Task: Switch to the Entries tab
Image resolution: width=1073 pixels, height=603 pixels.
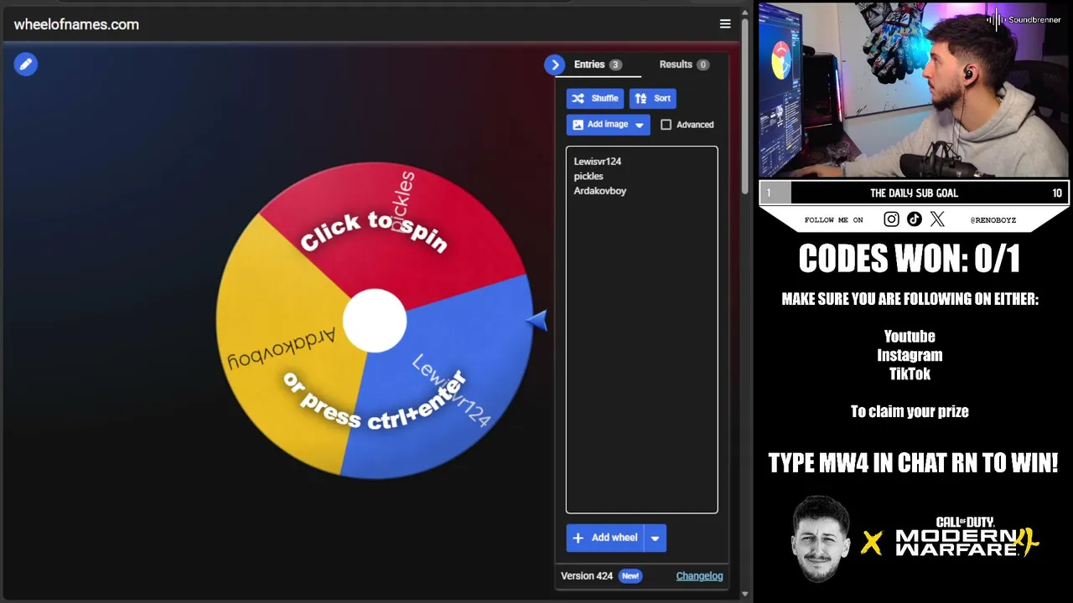Action: 598,64
